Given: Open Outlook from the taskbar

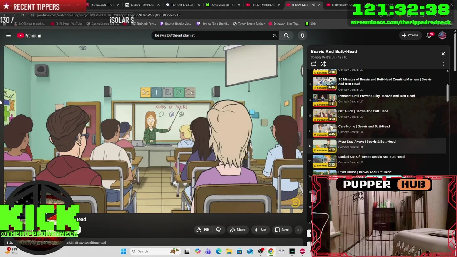Looking at the screenshot, I should pos(250,251).
